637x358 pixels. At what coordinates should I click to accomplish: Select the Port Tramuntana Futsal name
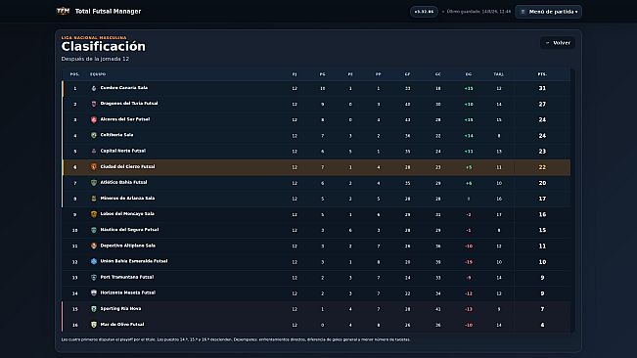coord(127,277)
